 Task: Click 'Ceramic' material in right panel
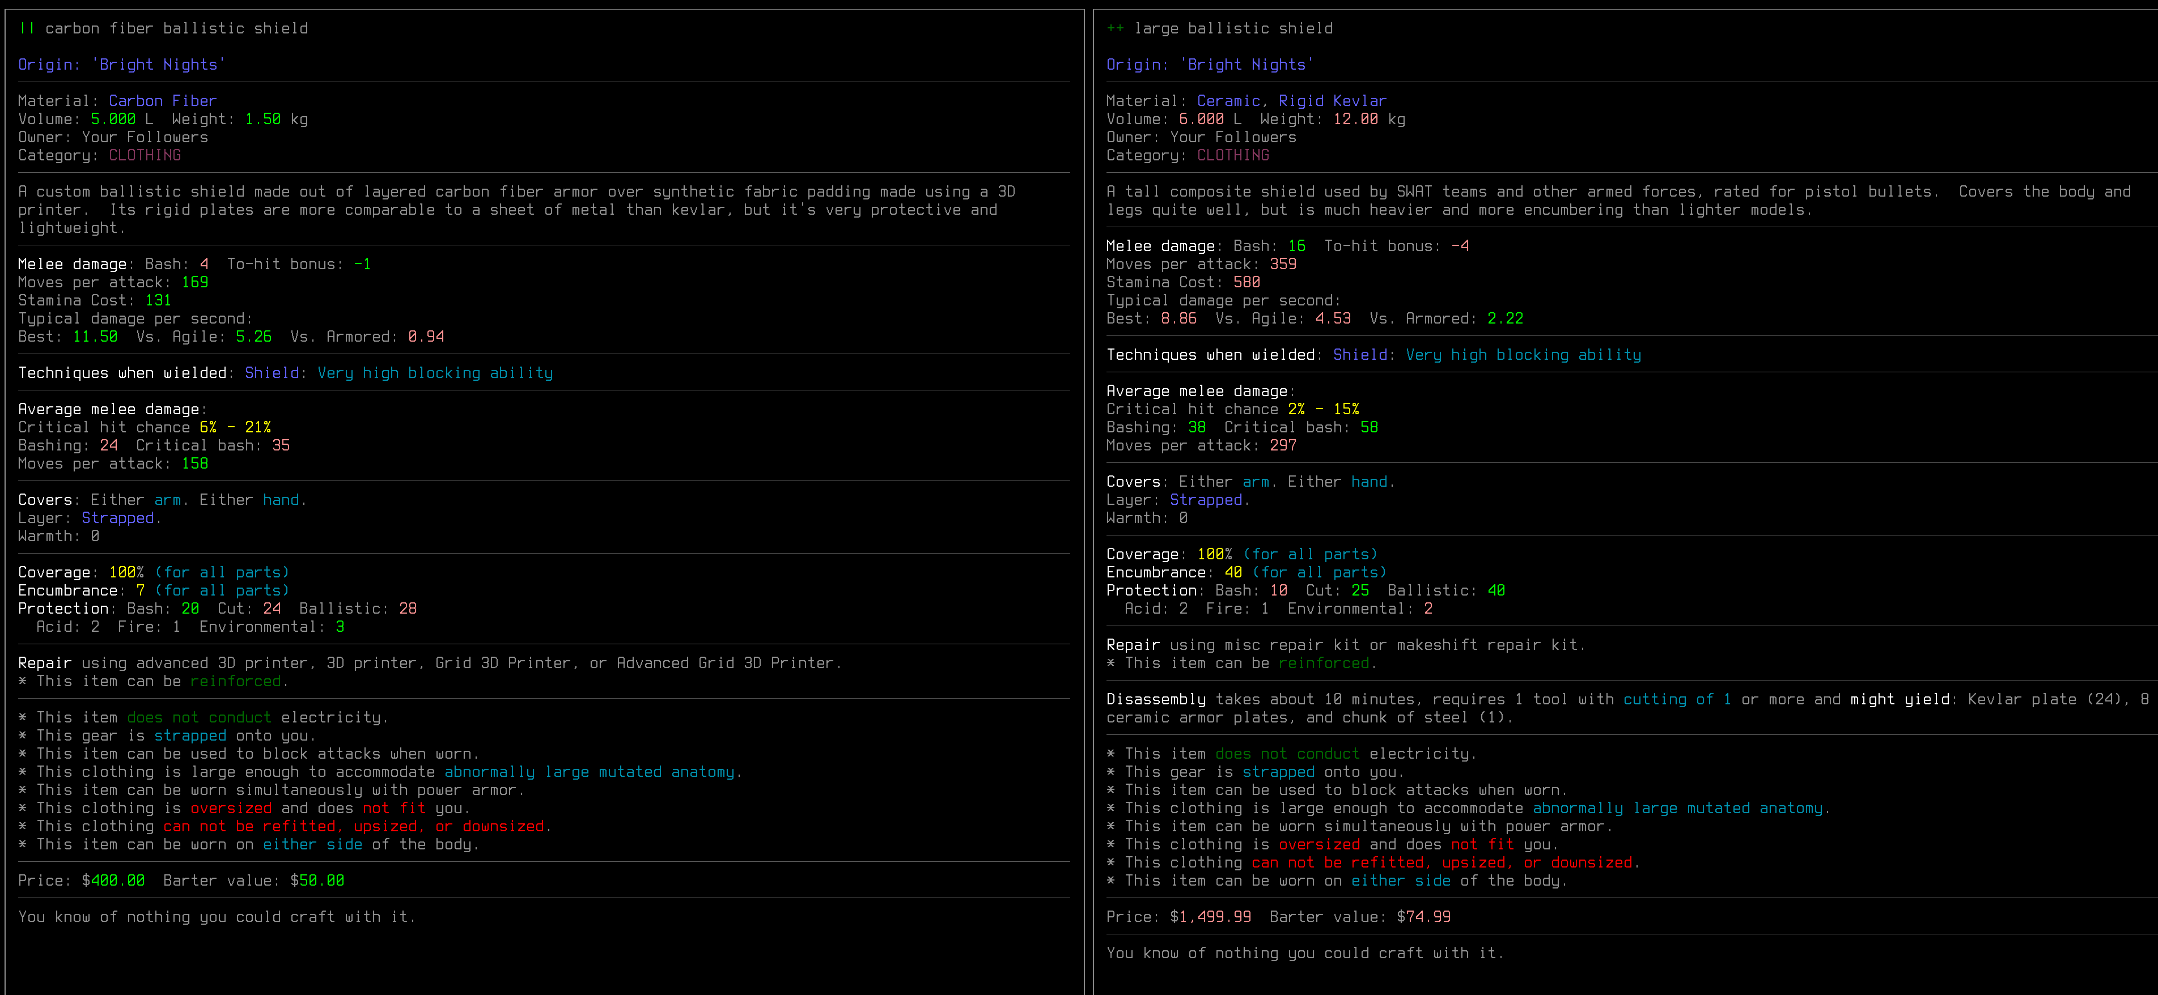(x=1228, y=100)
